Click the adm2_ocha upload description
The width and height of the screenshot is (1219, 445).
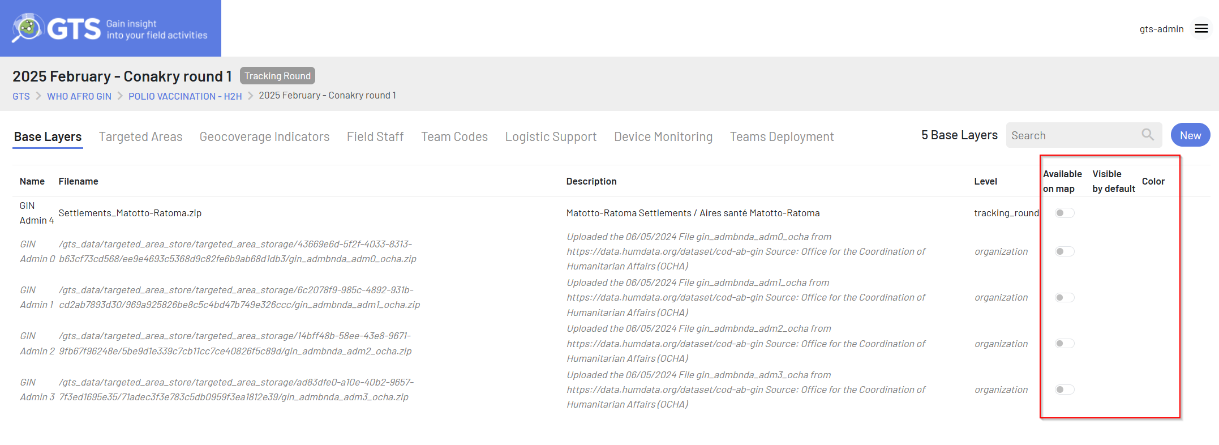746,344
